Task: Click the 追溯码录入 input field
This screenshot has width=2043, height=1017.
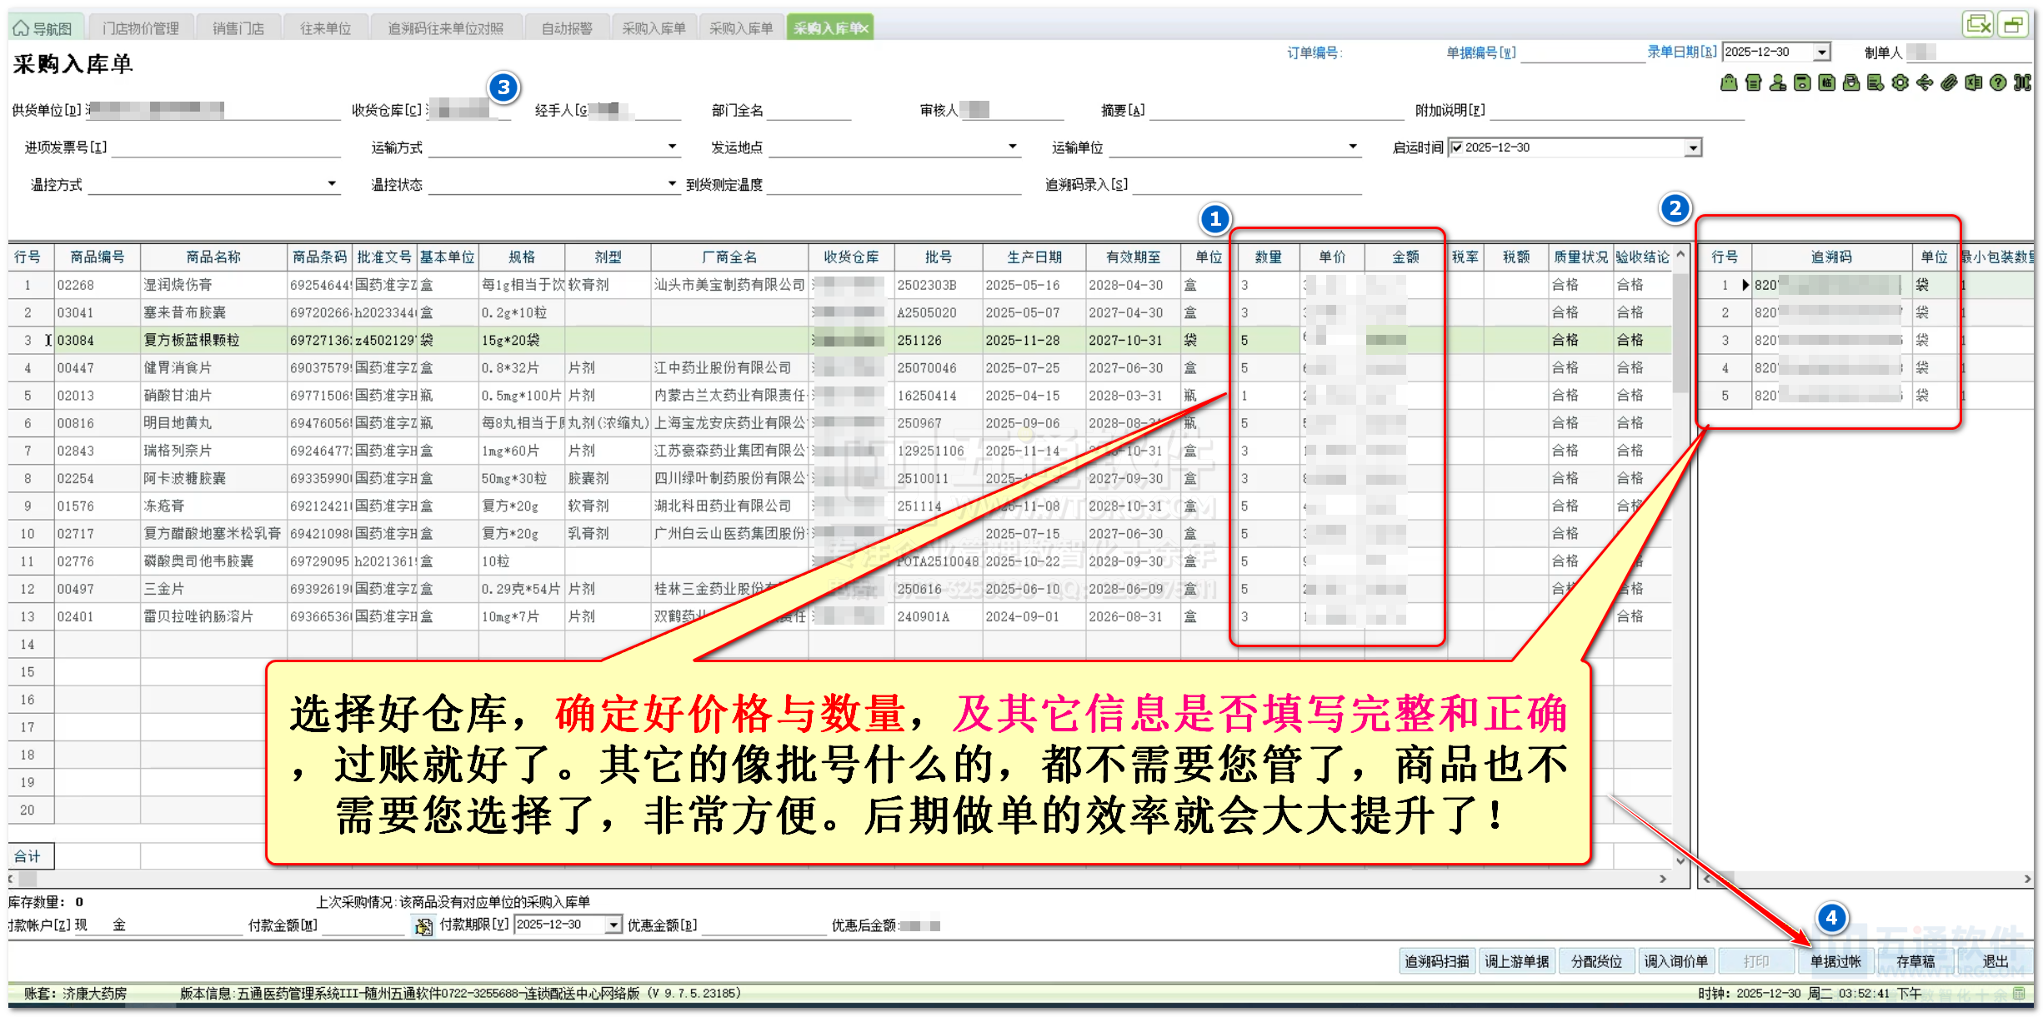Action: click(1245, 184)
